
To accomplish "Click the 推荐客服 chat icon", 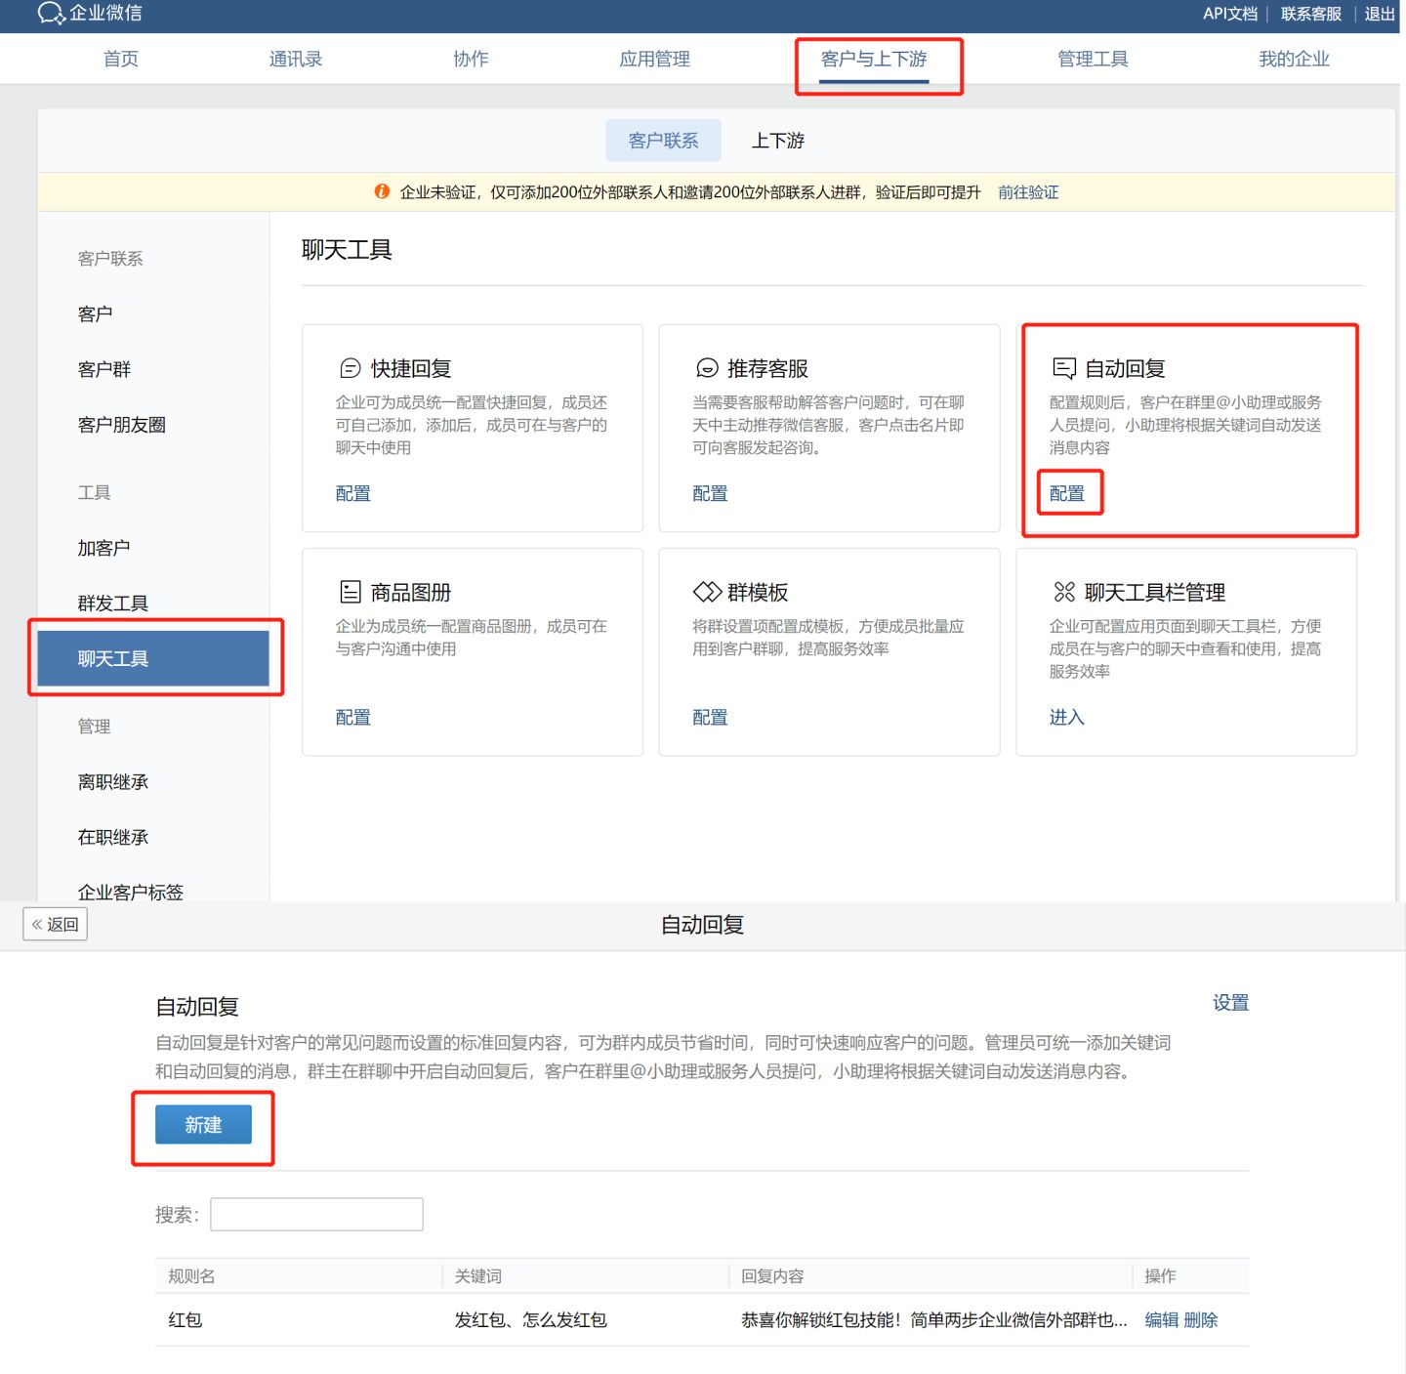I will pyautogui.click(x=707, y=368).
